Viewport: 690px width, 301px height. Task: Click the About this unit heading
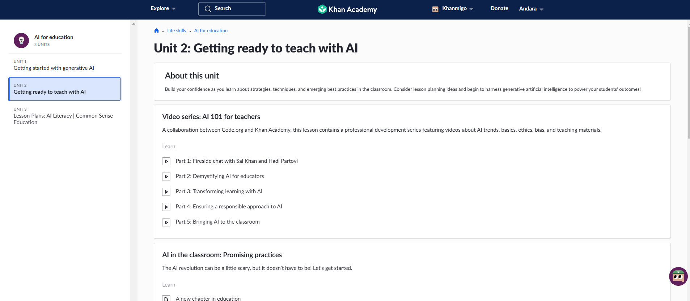pos(192,76)
